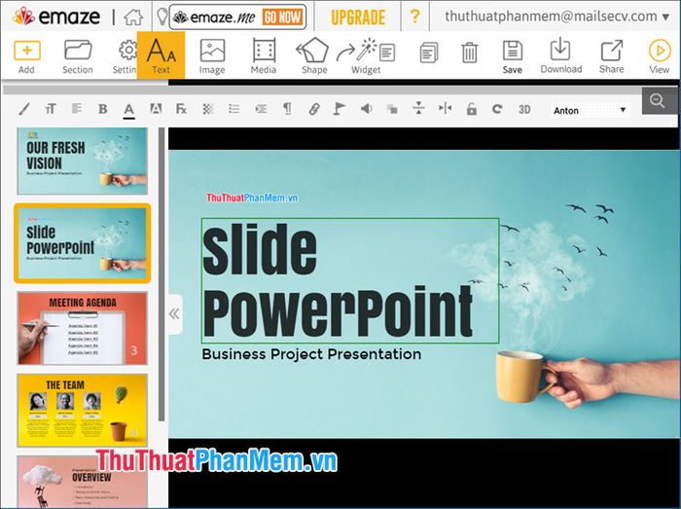Image resolution: width=681 pixels, height=509 pixels.
Task: Select OUR FRESH VISION slide thumbnail
Action: [82, 162]
